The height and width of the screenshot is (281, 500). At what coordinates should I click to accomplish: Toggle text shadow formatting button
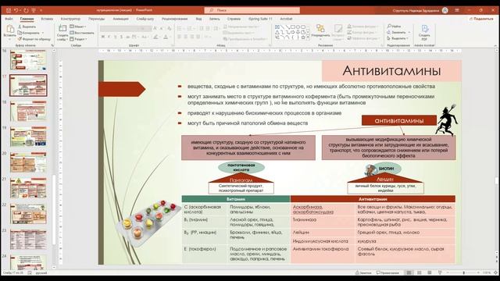pyautogui.click(x=122, y=37)
